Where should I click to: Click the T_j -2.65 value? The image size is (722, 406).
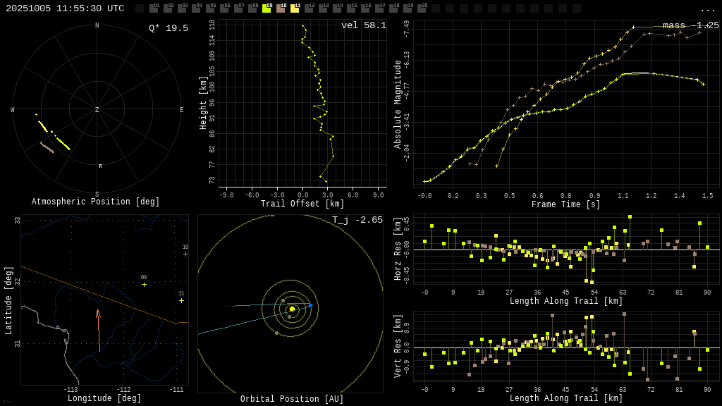(357, 220)
